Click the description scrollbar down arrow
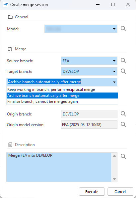The height and width of the screenshot is (198, 136). [114, 179]
